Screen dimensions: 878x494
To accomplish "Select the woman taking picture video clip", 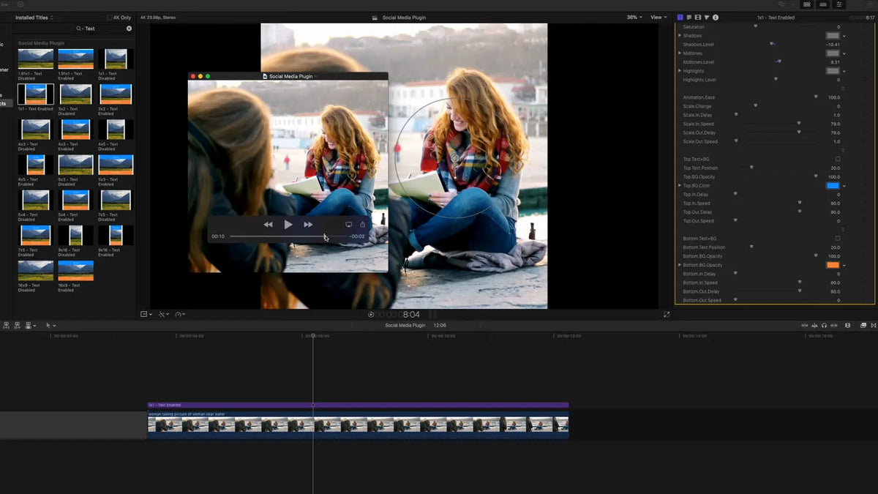I will coord(358,425).
